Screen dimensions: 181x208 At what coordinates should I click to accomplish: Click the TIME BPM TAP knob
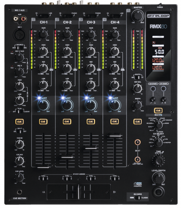coord(159,161)
